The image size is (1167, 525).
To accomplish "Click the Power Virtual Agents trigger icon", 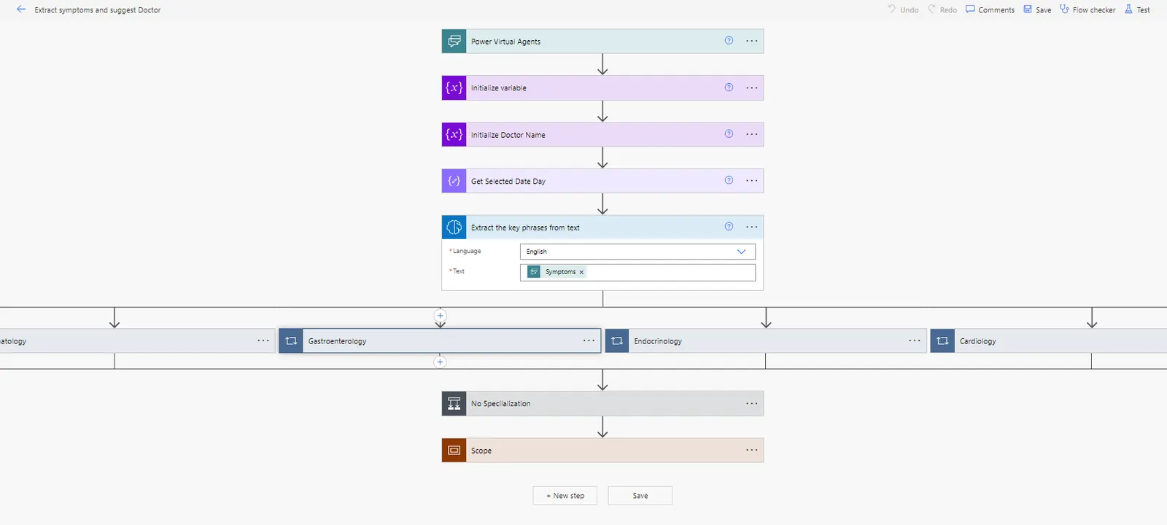I will [x=454, y=42].
